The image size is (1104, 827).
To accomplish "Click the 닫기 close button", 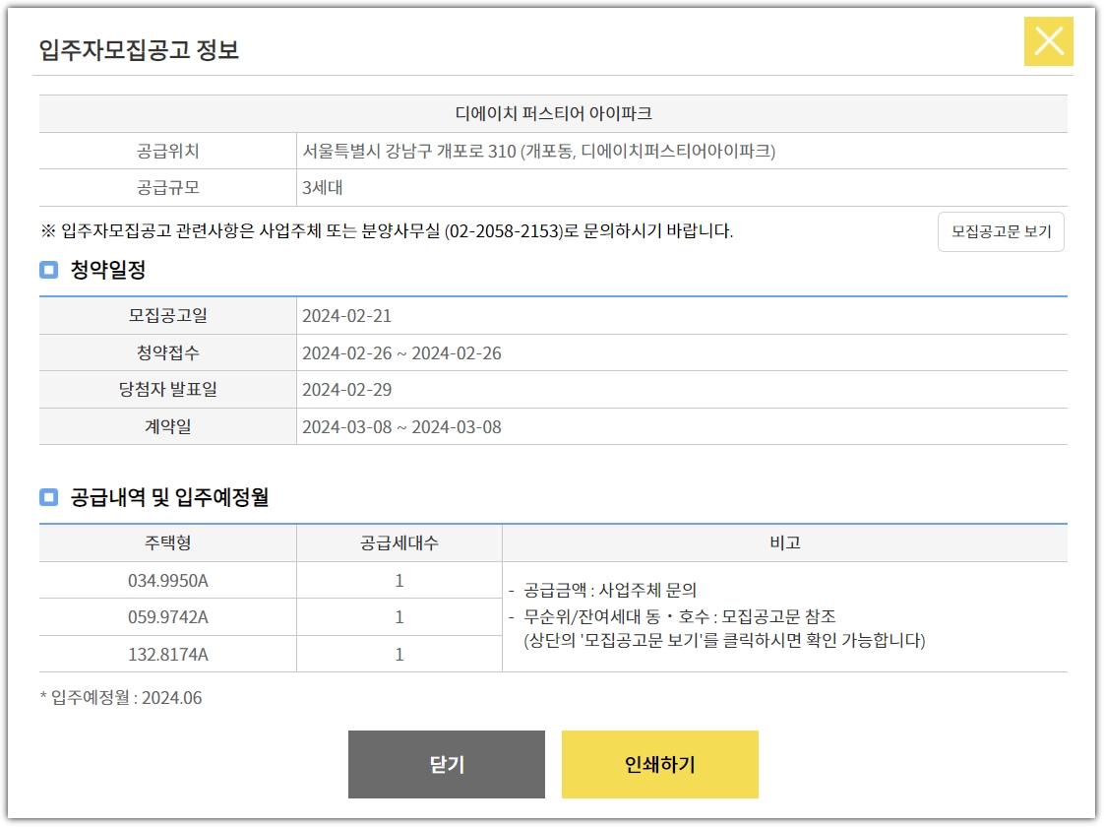I will pos(448,764).
